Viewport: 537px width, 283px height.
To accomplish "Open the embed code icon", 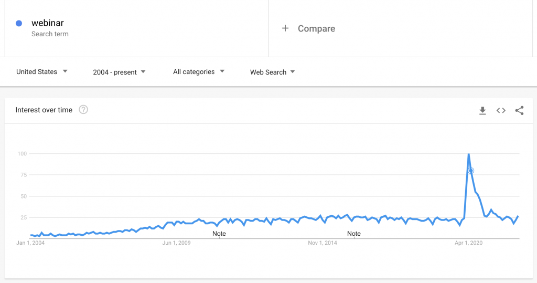I will pos(501,110).
